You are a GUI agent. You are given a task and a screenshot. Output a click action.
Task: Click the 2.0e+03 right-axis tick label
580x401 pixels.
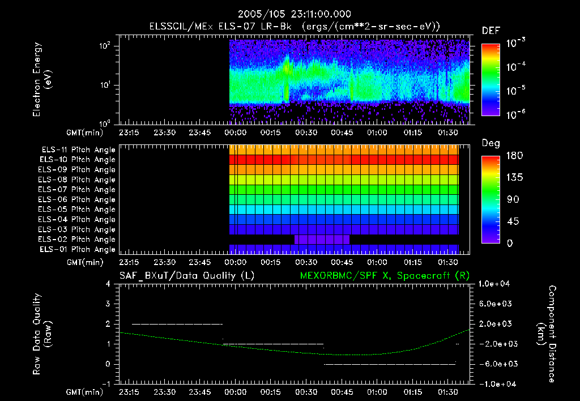click(x=496, y=324)
